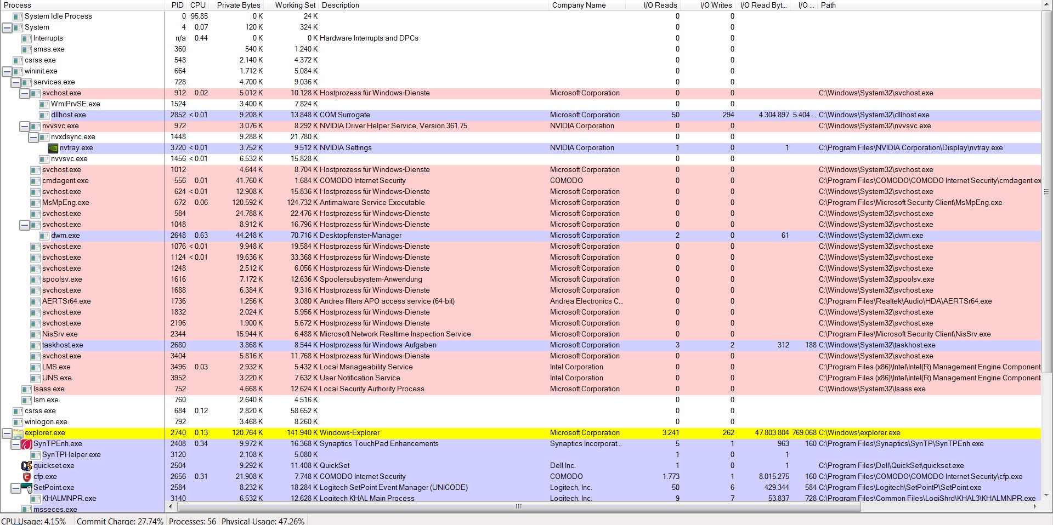Click the nvtray.exe NVIDIA icon

(x=53, y=148)
